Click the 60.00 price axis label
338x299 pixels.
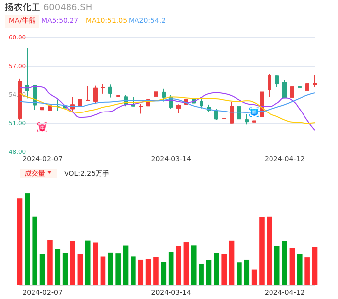(17, 37)
